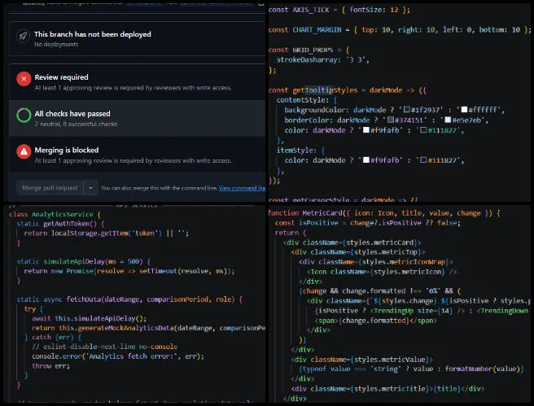Click the contentStyle key
The image size is (534, 406).
303,100
